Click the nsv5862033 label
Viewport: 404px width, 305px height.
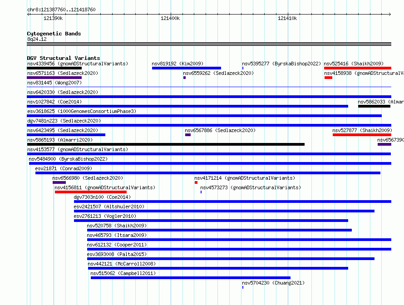(x=380, y=102)
